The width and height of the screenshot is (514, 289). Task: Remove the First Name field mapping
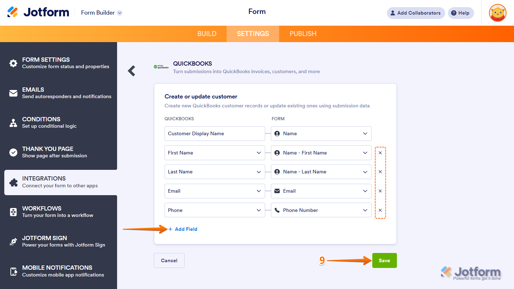click(x=380, y=153)
